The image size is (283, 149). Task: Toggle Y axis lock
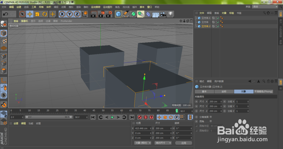click(70, 14)
